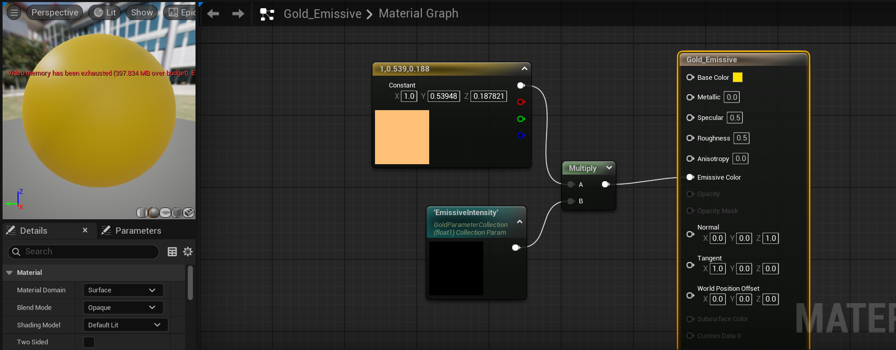Image resolution: width=896 pixels, height=350 pixels.
Task: Select the Multiply node title
Action: [x=582, y=168]
